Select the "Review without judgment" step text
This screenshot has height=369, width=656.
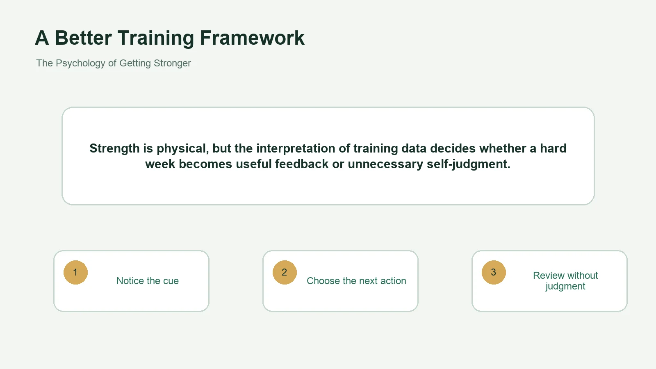point(565,281)
